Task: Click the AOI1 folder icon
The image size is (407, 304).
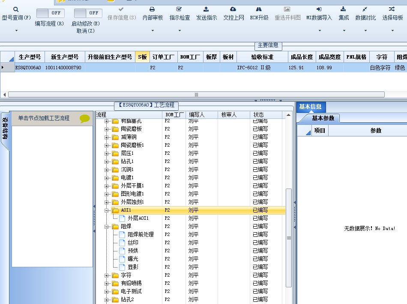Action: pyautogui.click(x=115, y=210)
